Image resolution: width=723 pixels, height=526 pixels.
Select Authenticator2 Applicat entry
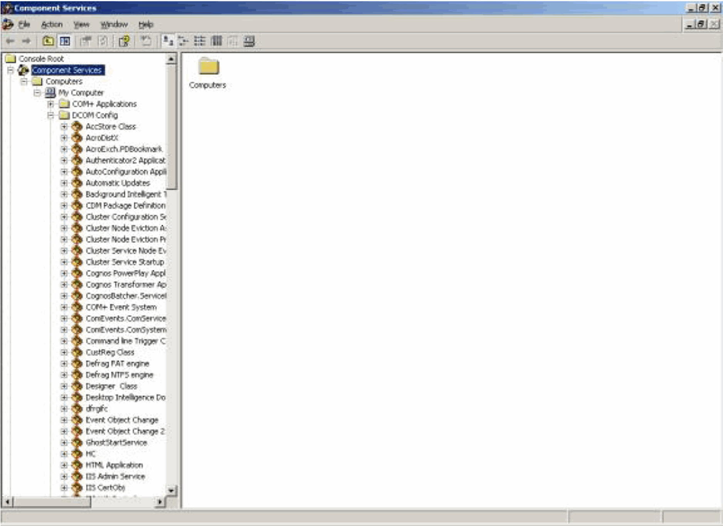(x=126, y=160)
